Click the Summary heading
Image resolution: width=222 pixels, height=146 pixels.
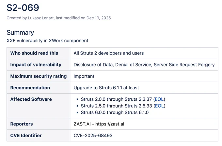click(x=20, y=33)
